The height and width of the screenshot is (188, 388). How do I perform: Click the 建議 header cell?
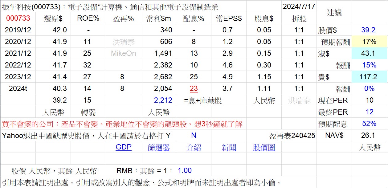pos(334,12)
